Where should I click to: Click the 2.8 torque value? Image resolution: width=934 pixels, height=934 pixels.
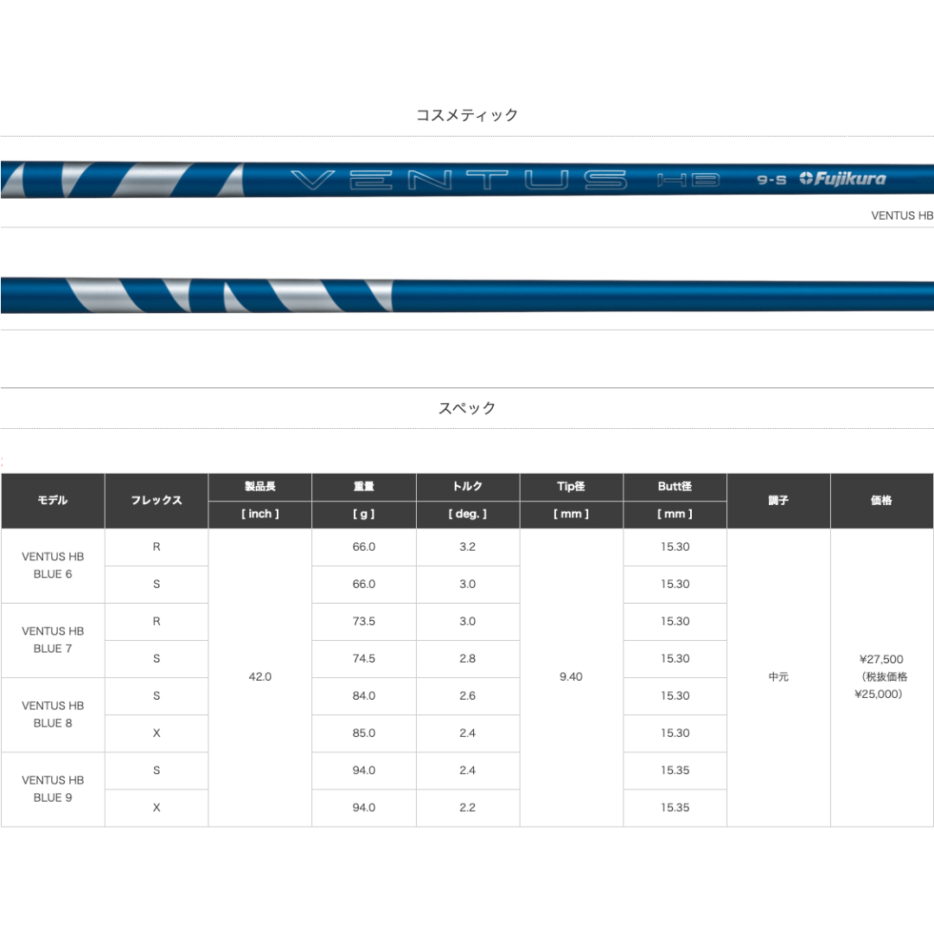pyautogui.click(x=467, y=658)
